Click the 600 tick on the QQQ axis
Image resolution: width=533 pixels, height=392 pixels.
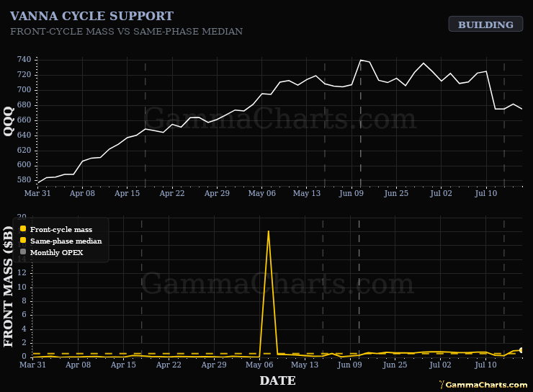click(x=24, y=165)
